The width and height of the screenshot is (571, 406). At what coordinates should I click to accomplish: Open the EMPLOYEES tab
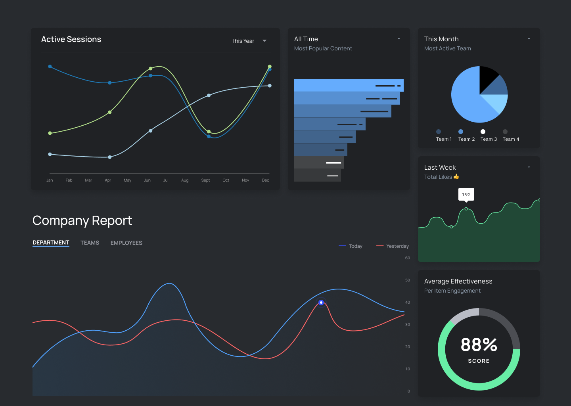[126, 243]
